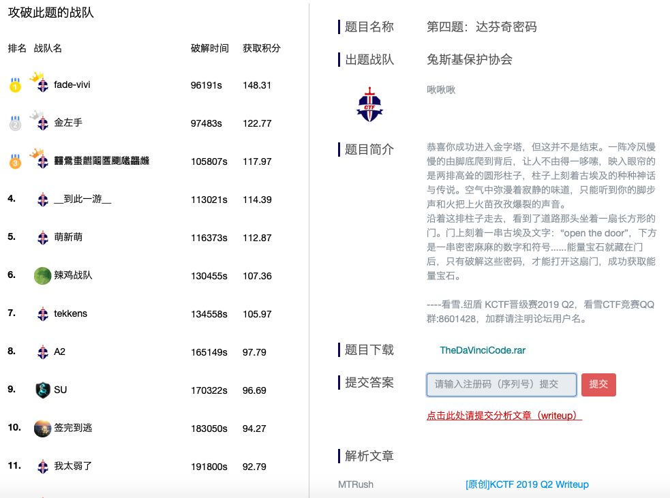
Task: Click the solve time 191800s
Action: click(209, 467)
